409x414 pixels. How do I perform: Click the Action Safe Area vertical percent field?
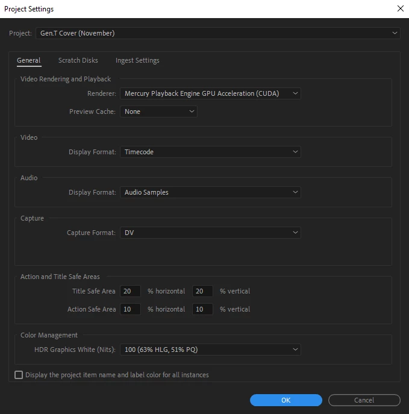click(202, 309)
